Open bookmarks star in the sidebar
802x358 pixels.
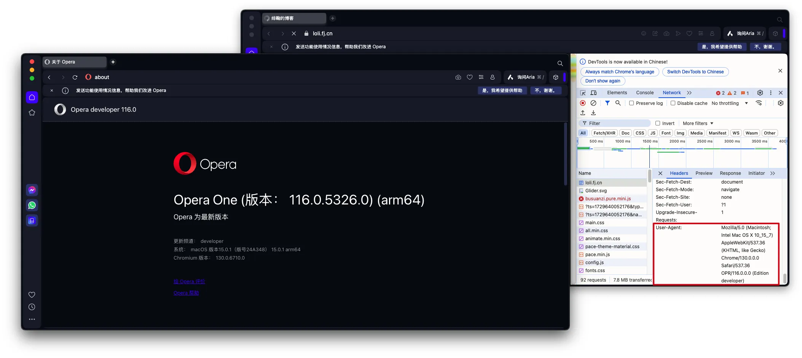tap(32, 112)
